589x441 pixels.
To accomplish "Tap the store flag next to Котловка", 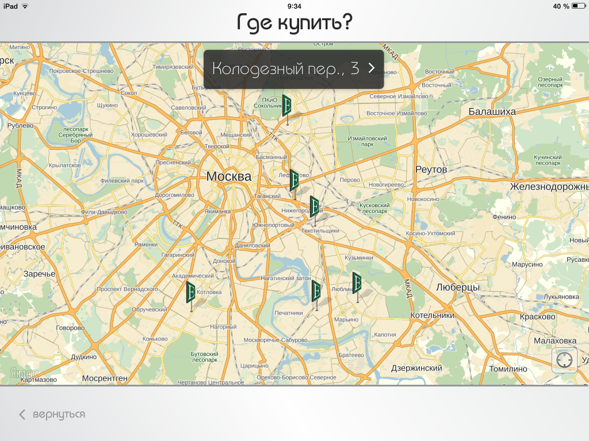I will 191,292.
